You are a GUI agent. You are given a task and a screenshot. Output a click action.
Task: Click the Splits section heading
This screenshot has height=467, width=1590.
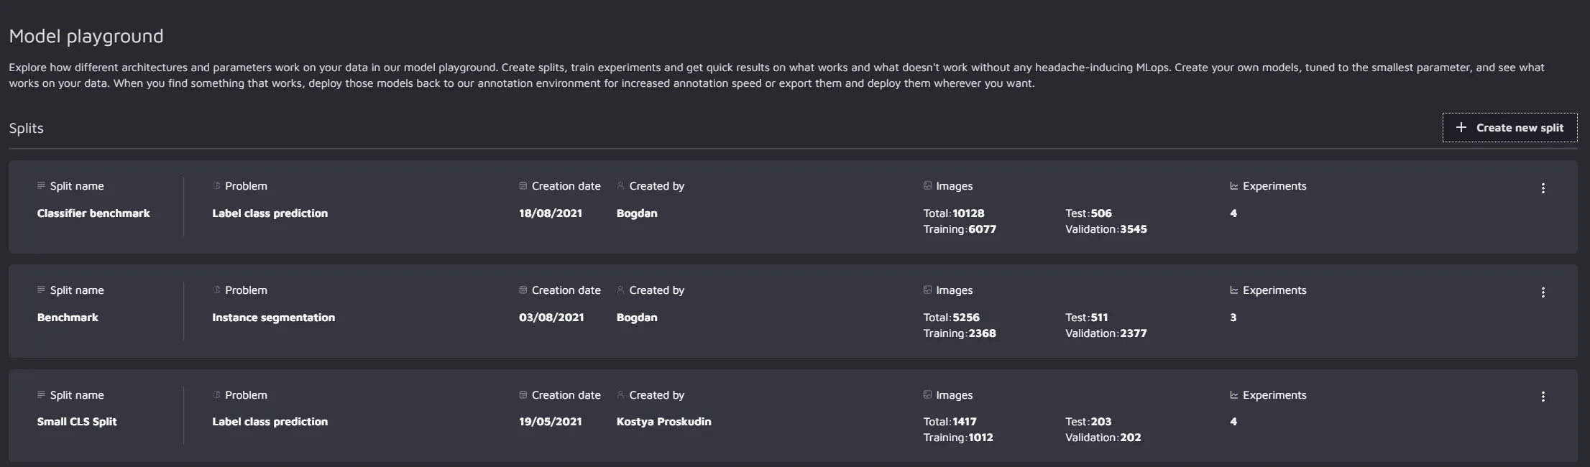click(27, 128)
